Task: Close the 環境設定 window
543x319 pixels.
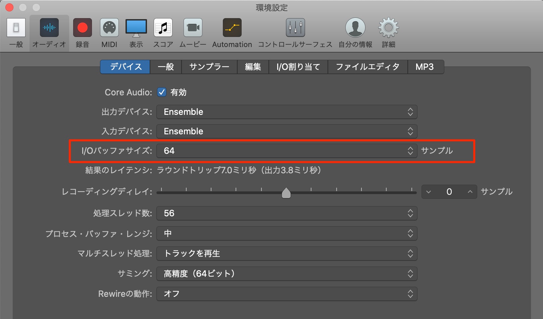Action: click(x=9, y=7)
